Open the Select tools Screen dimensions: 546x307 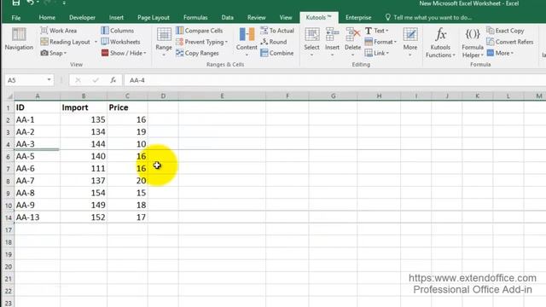(311, 42)
